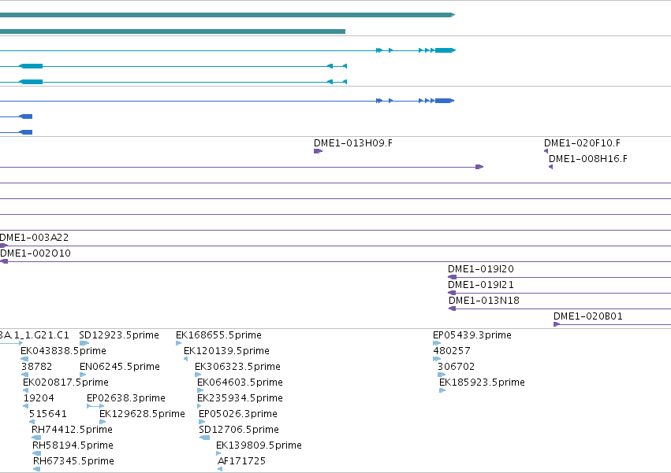Click the RH74412.5prime EST marker
Screen dimensions: 671x473
(x=36, y=438)
